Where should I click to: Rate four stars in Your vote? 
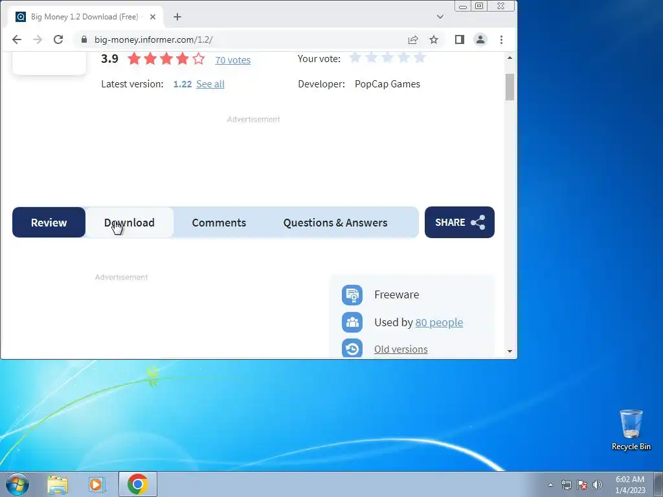pyautogui.click(x=404, y=57)
